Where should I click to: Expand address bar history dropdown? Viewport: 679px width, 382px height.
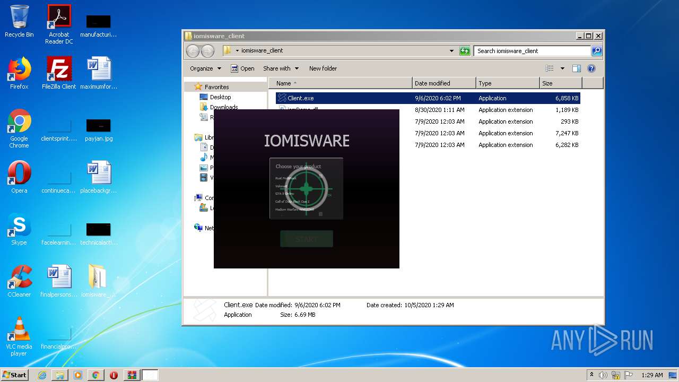point(451,51)
